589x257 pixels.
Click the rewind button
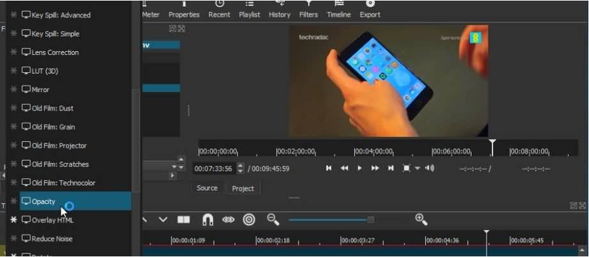344,168
